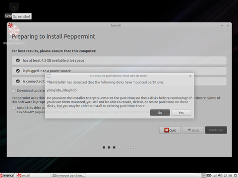Click the internet connection requirement check icon
This screenshot has height=178, width=238.
click(x=18, y=81)
